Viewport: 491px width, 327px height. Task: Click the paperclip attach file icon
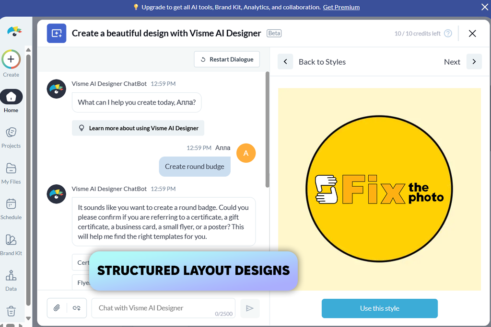pos(57,308)
